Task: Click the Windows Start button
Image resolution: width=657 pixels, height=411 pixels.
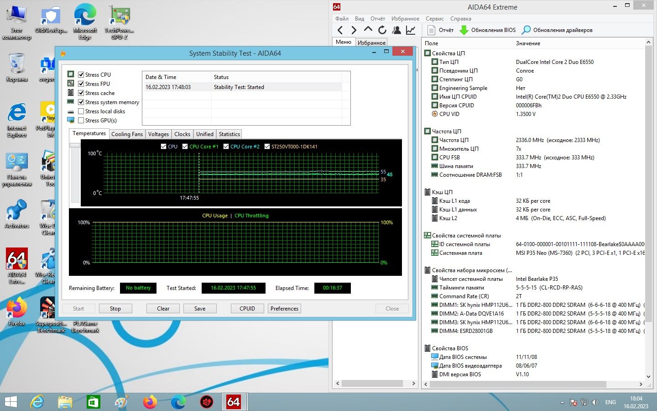Action: [x=10, y=402]
